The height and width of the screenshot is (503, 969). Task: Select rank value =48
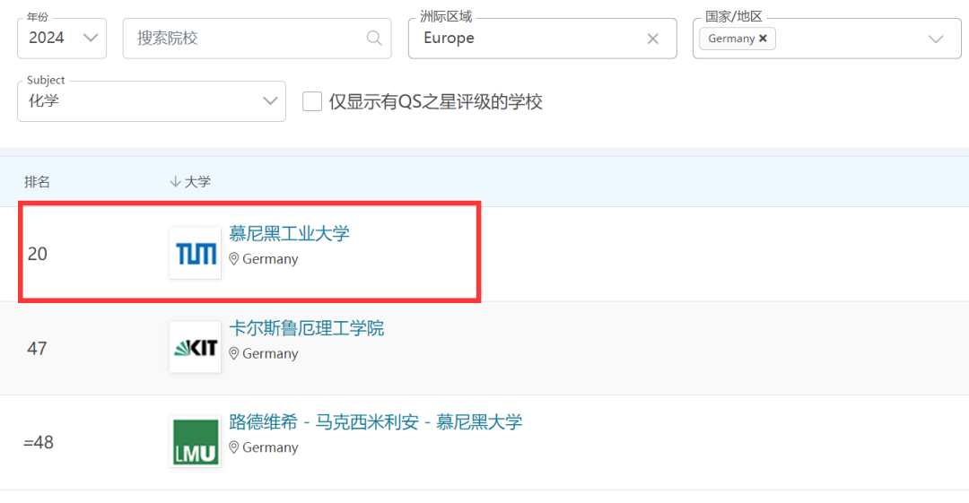[x=39, y=442]
